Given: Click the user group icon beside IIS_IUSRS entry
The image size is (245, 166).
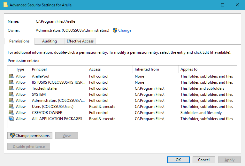Looking at the screenshot, I should point(11,82).
